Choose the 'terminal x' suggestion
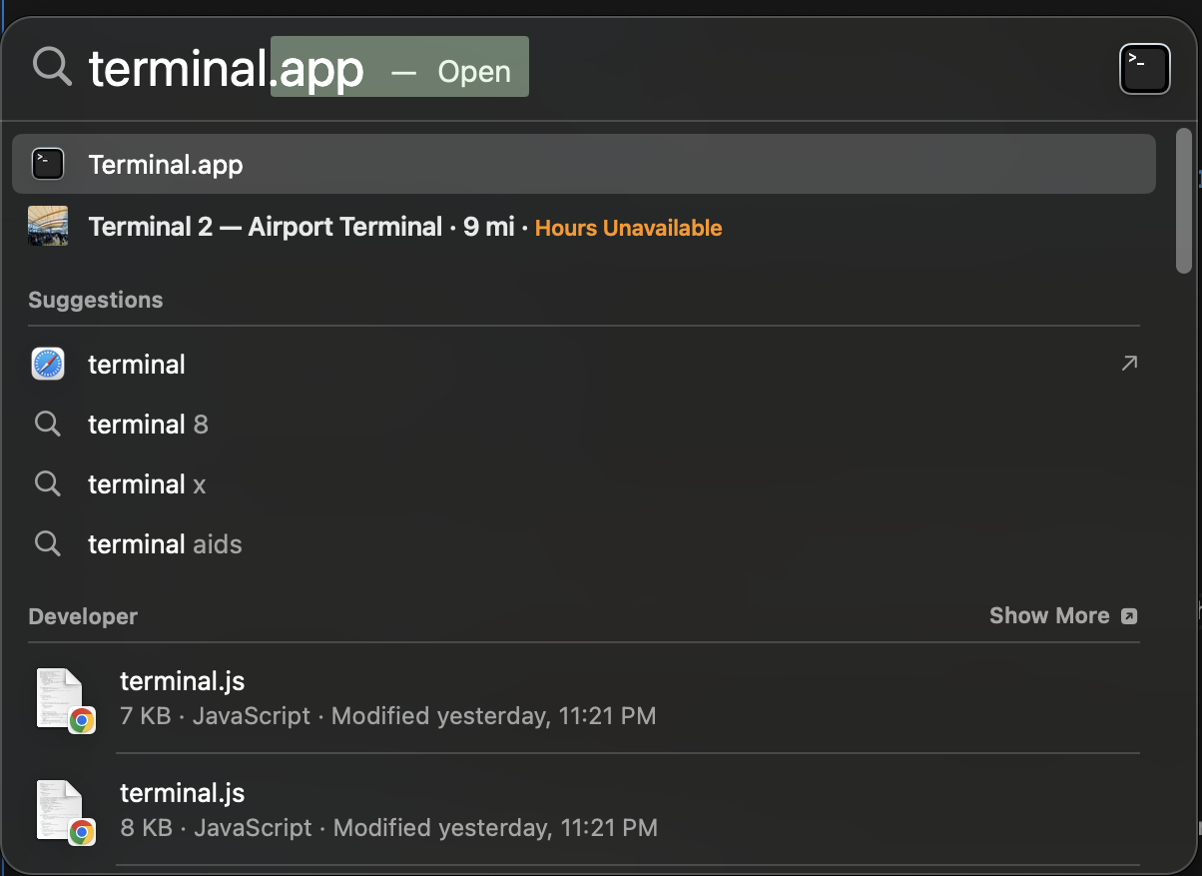The image size is (1202, 876). [x=584, y=483]
